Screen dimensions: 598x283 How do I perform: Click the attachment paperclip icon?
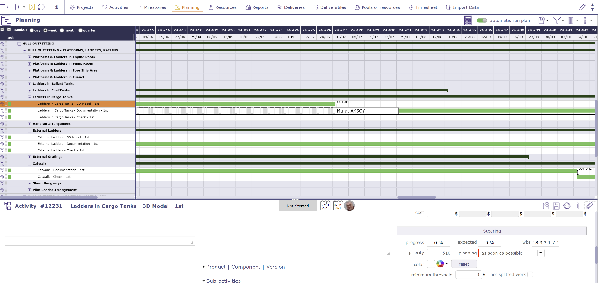pos(589,206)
